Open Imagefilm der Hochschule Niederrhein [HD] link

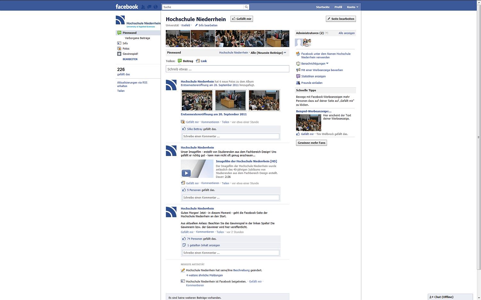click(246, 161)
